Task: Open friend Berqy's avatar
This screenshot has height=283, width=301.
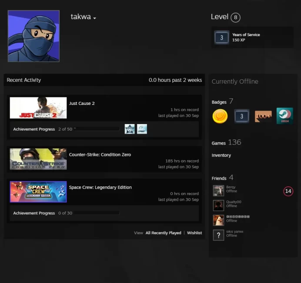Action: click(x=218, y=191)
